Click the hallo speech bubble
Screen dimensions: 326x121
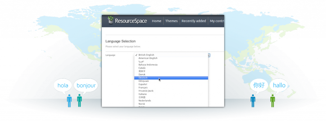coord(279,85)
